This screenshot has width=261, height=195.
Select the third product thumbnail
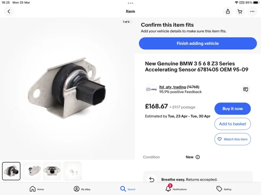[52, 171]
